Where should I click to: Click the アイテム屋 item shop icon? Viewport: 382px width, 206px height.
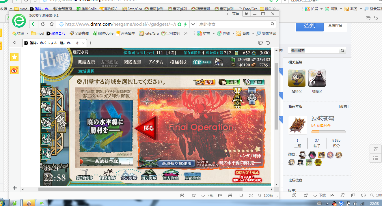click(219, 62)
